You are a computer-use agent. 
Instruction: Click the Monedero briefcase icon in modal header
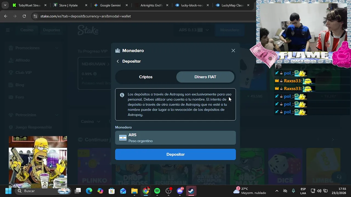[118, 51]
